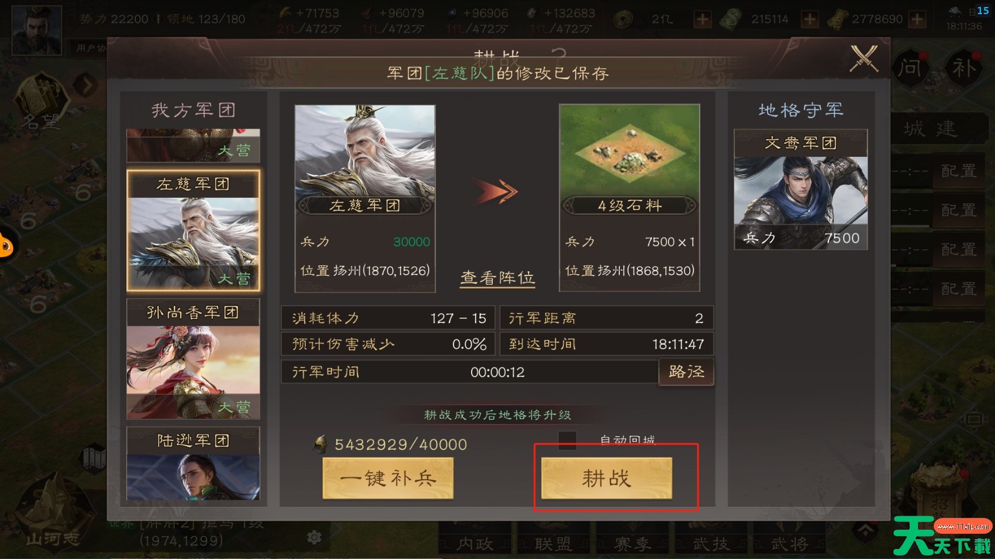Open the 文鸯军团 defender portrait
Screen dimensions: 995x559
coord(800,190)
